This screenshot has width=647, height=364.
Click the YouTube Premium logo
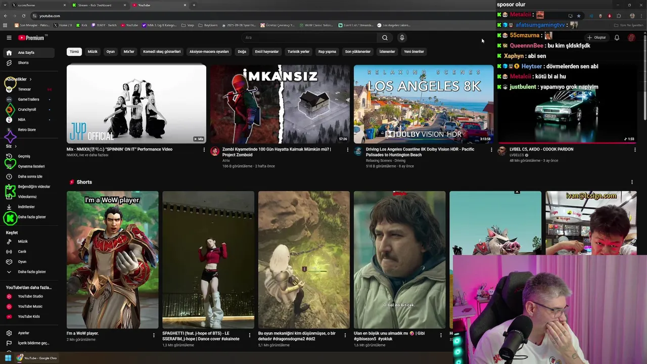tap(31, 37)
